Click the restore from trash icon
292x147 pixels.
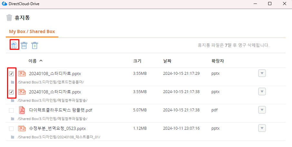coord(14,45)
